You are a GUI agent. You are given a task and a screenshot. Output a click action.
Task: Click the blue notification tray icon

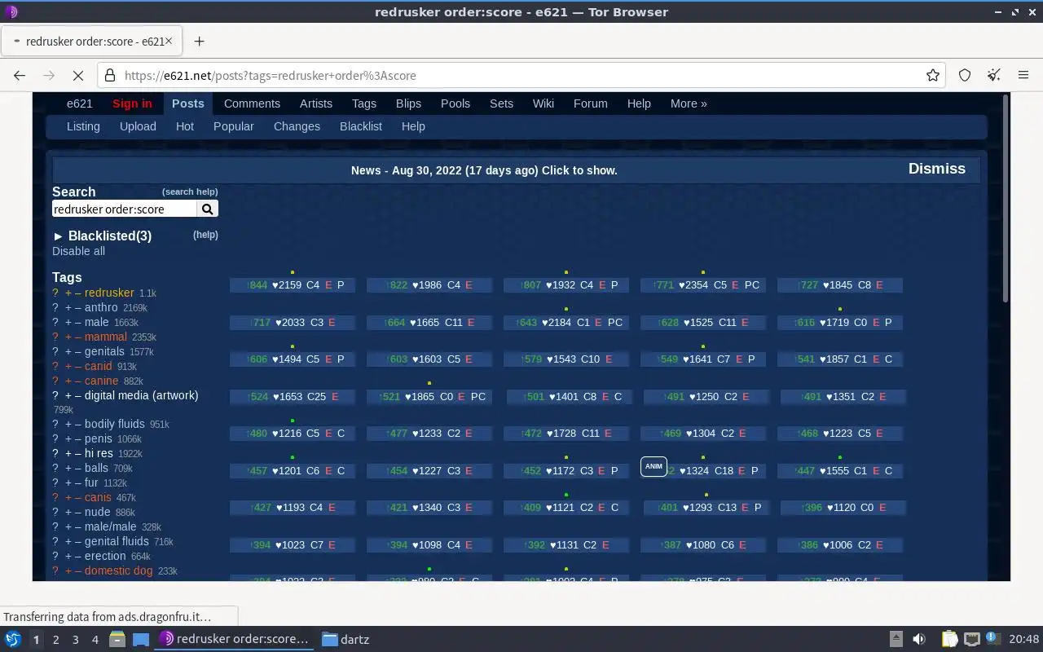click(992, 639)
